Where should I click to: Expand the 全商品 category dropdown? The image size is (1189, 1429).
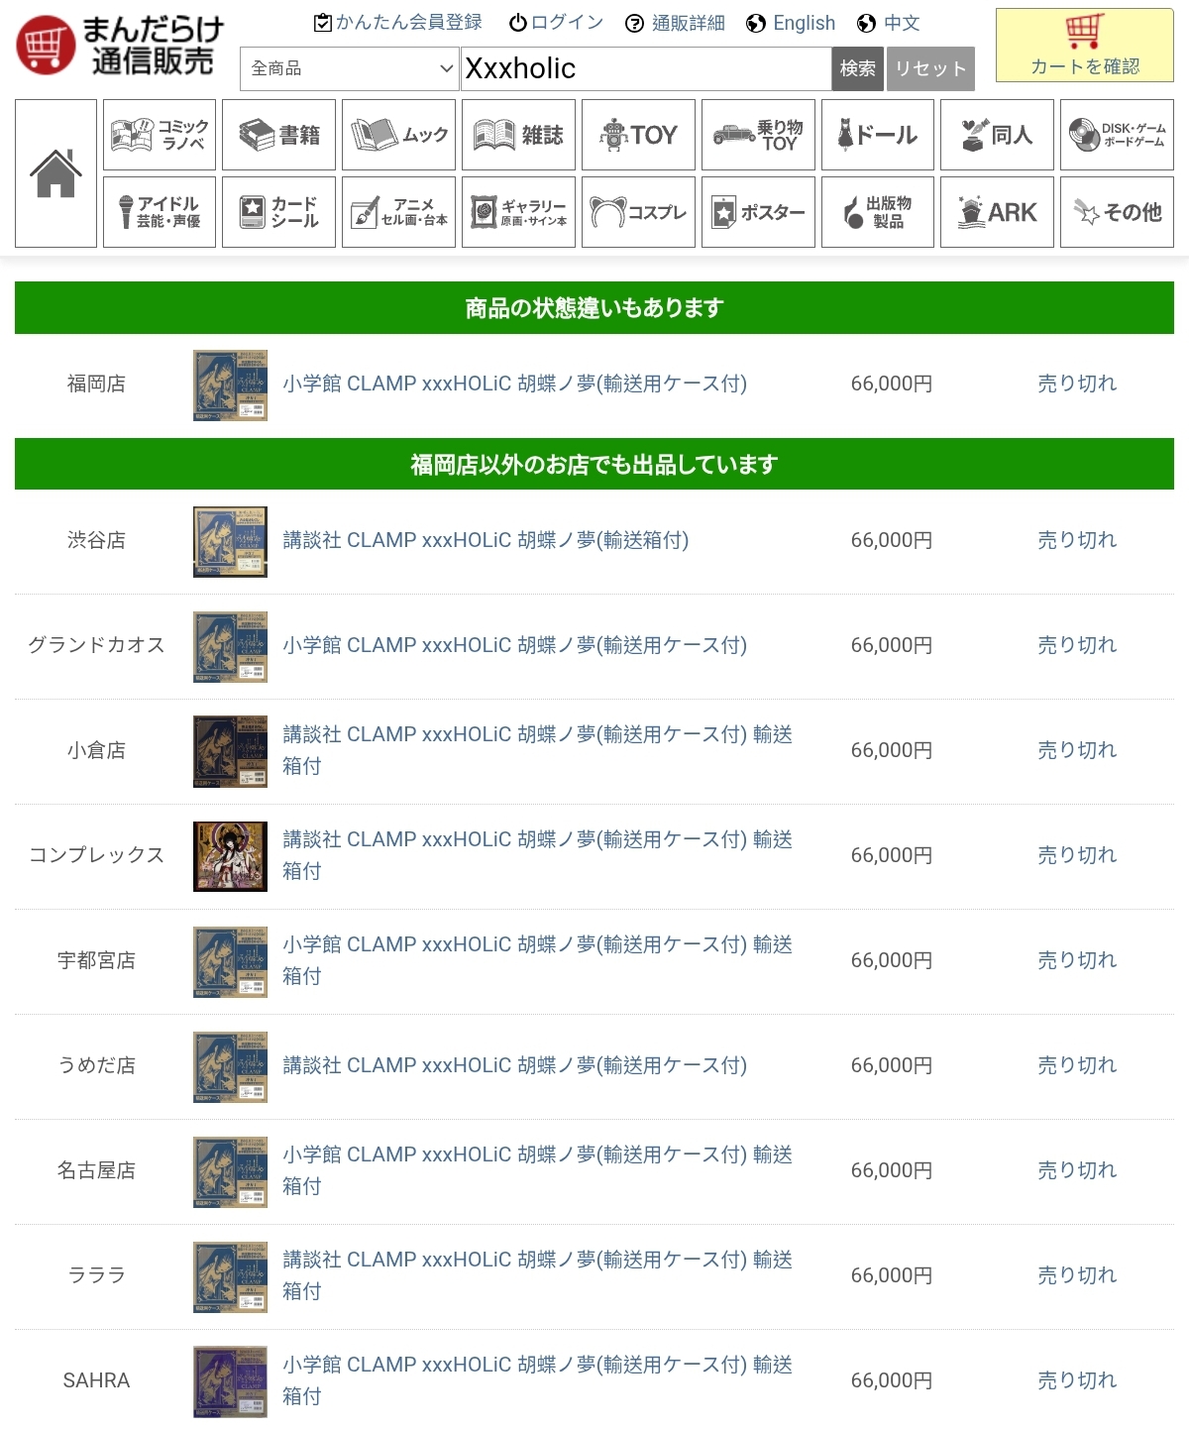[350, 68]
